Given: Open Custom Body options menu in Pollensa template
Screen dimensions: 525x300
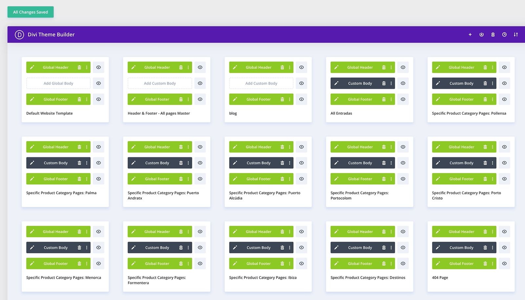Looking at the screenshot, I should [493, 83].
